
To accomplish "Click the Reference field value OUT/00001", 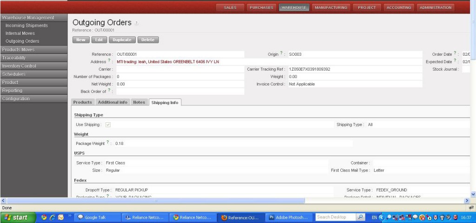I will pyautogui.click(x=126, y=54).
